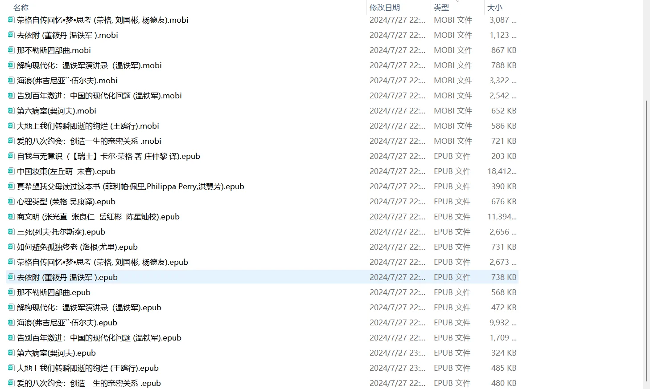Select file name 第六病室(契诃夫).epub
650x389 pixels.
tap(56, 353)
